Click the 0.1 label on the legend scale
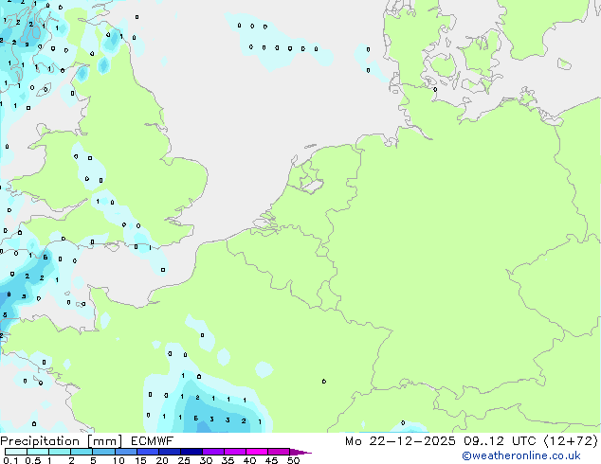The width and height of the screenshot is (601, 464). click(x=9, y=461)
